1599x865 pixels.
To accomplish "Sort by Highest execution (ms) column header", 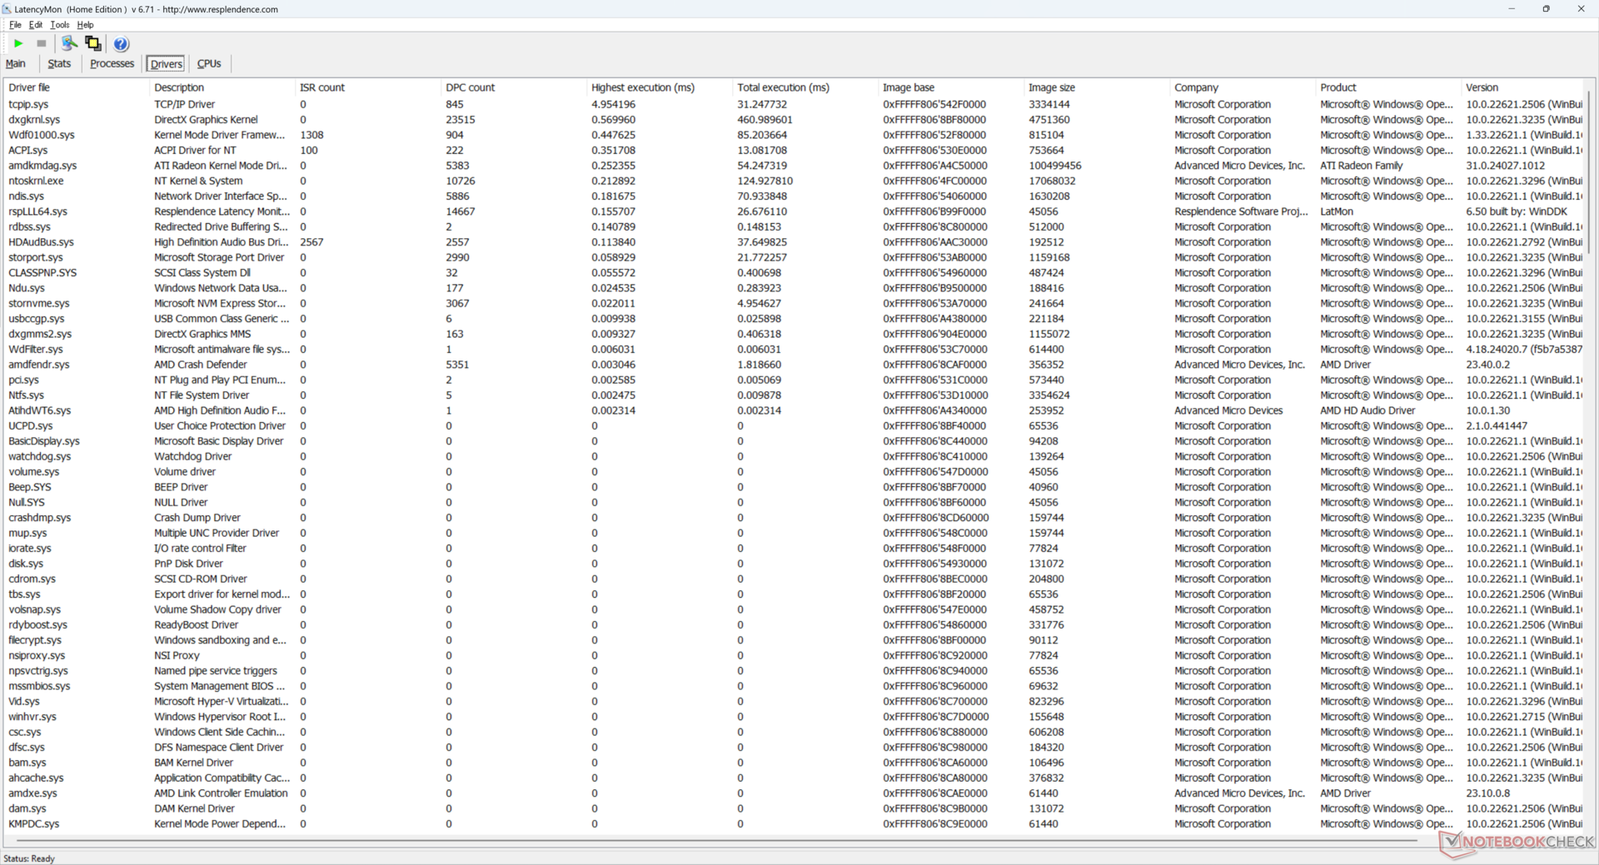I will [642, 87].
